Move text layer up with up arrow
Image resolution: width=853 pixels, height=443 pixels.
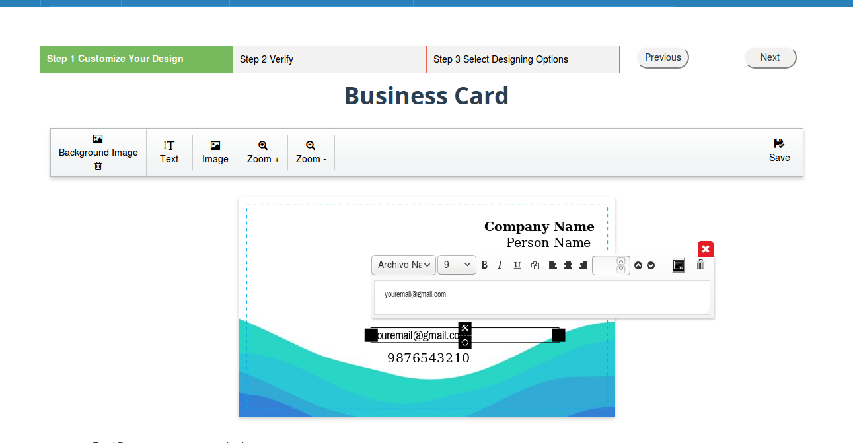coord(638,265)
